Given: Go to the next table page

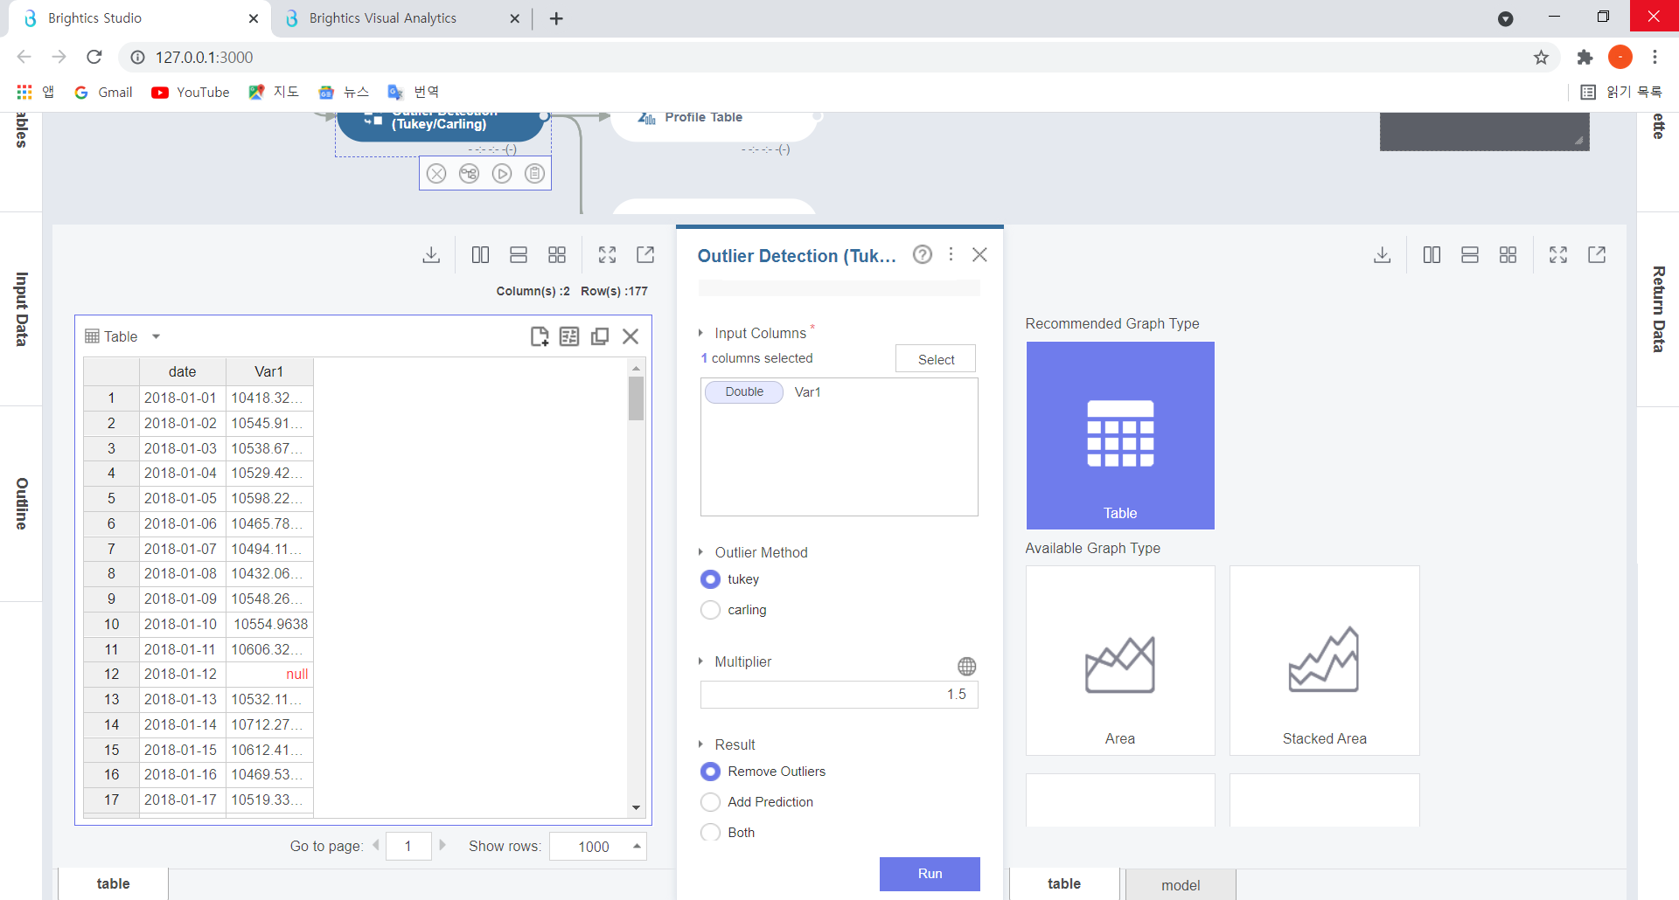Looking at the screenshot, I should point(442,845).
